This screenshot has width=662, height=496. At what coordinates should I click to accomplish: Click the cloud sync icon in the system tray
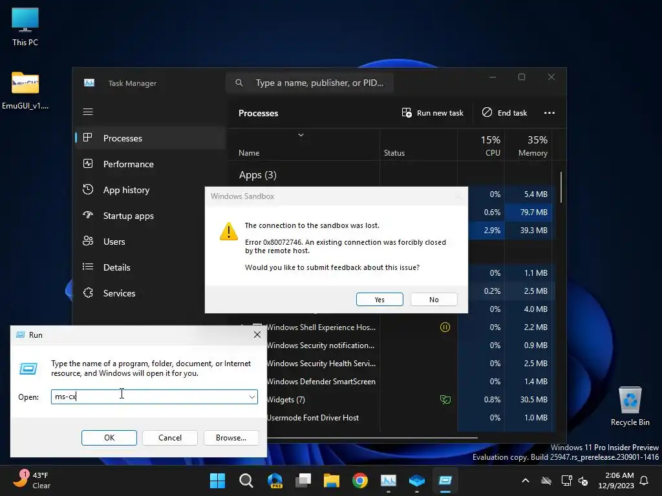[x=546, y=480]
